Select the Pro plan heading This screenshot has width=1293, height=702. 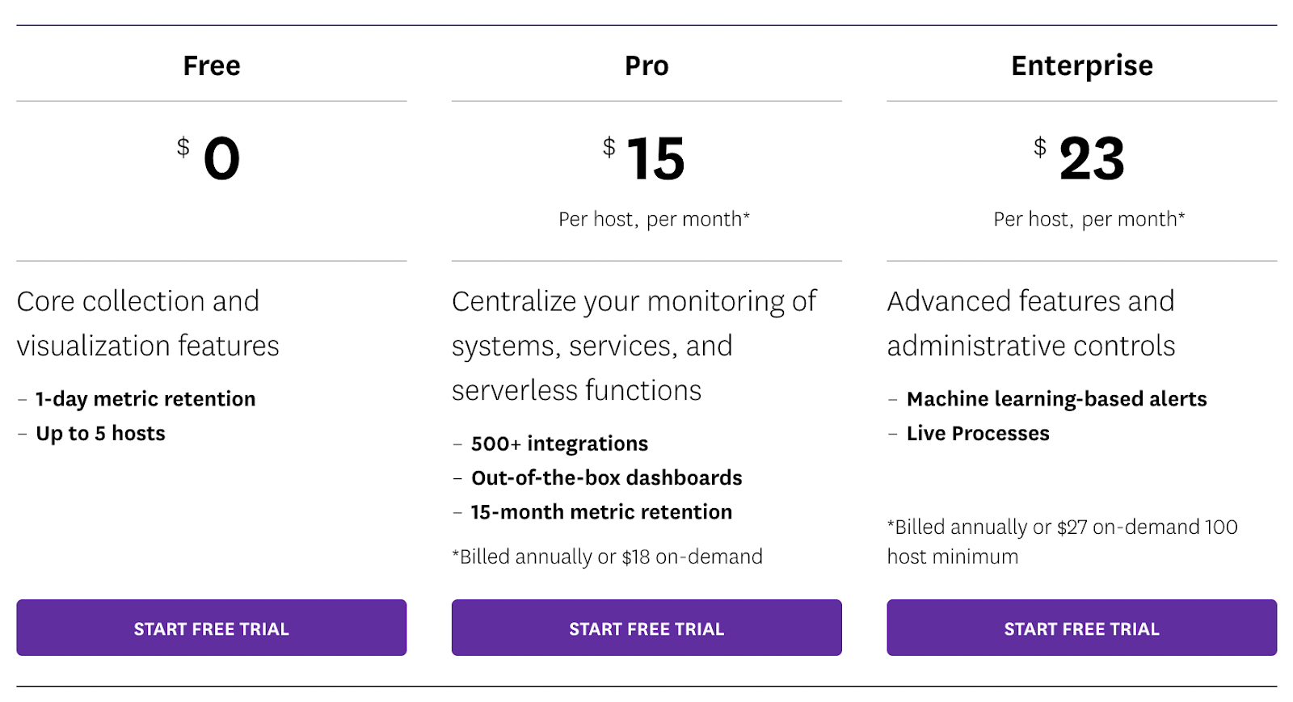point(646,65)
